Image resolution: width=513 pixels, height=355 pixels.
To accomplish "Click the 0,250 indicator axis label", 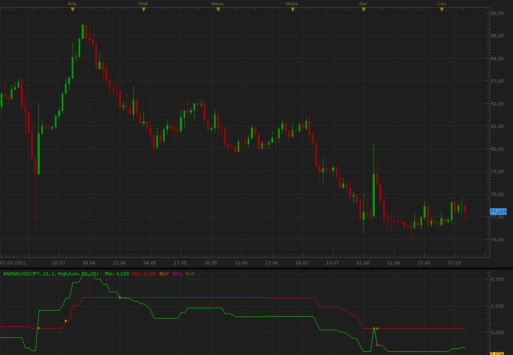I will [x=497, y=333].
